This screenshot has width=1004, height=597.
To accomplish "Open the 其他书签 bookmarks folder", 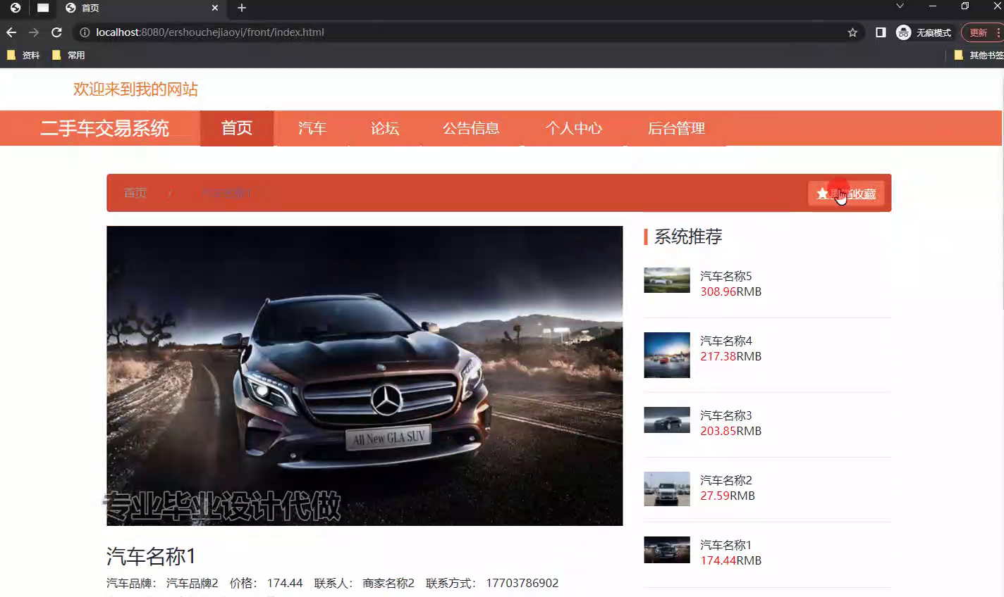I will [x=979, y=55].
